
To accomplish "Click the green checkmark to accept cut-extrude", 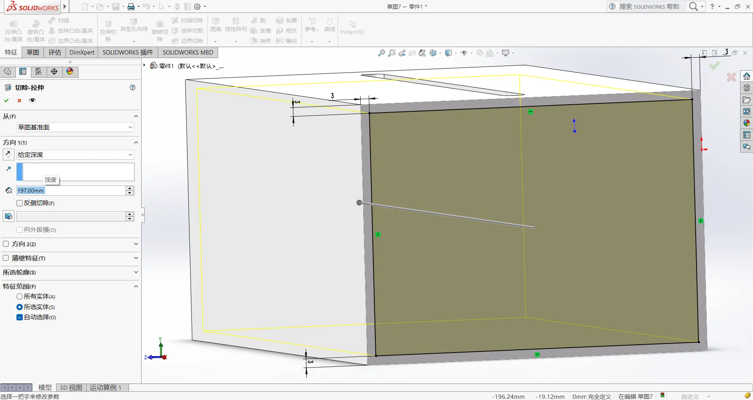I will coord(6,100).
